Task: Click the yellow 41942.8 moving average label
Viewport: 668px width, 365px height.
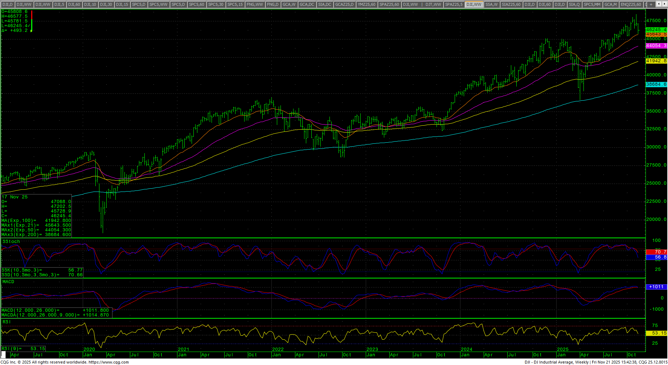Action: pyautogui.click(x=656, y=61)
